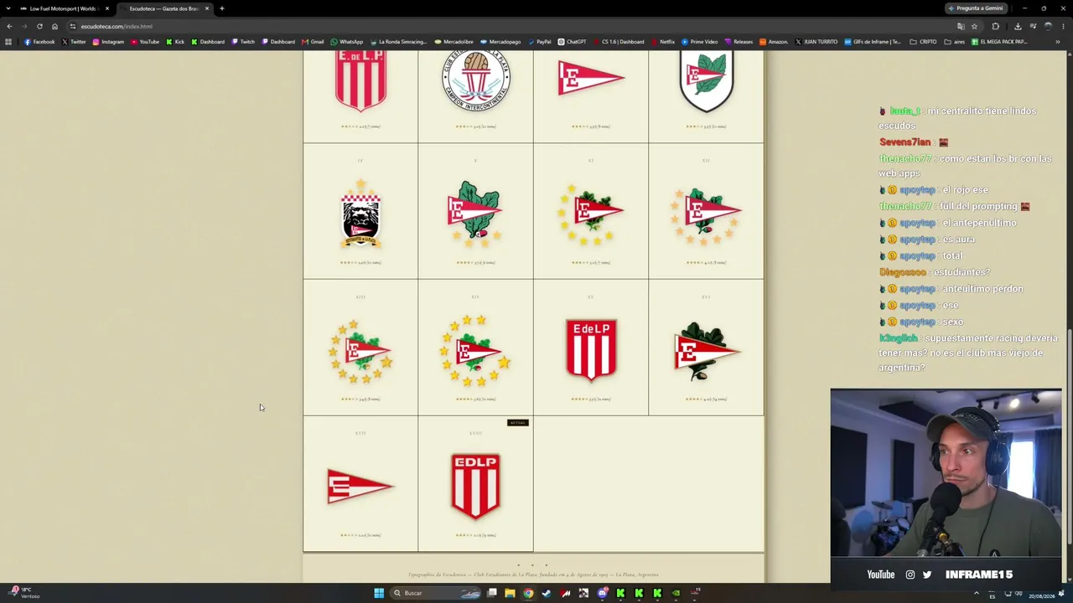Open the apps grid in bookmarks bar
This screenshot has height=603, width=1073.
point(9,42)
